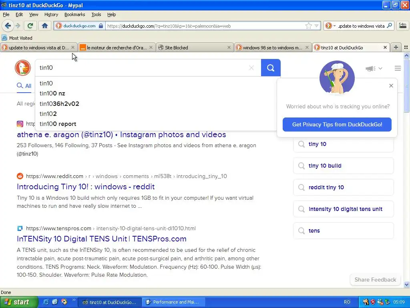This screenshot has height=308, width=410.
Task: Open the View menu
Action: 34,14
